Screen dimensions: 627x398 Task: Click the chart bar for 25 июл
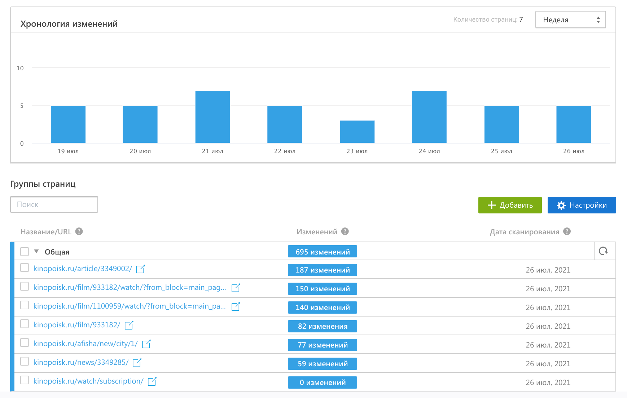tap(502, 124)
